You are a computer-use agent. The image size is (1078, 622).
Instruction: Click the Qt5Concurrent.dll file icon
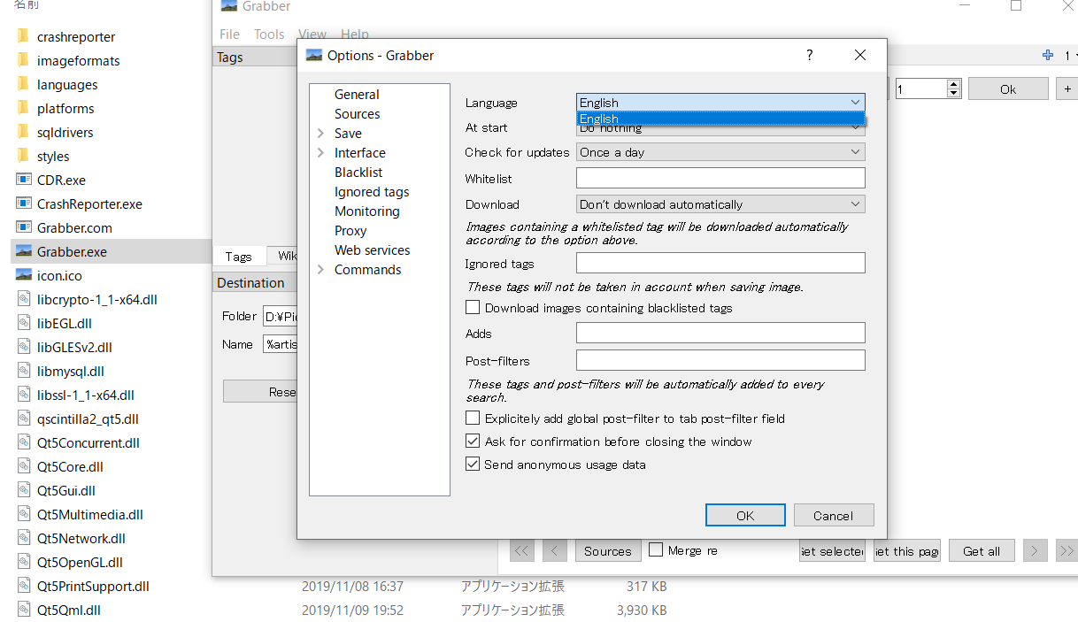(x=23, y=443)
